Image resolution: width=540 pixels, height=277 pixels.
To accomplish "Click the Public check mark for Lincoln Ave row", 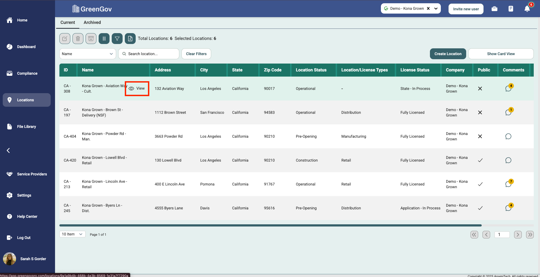I will [480, 184].
